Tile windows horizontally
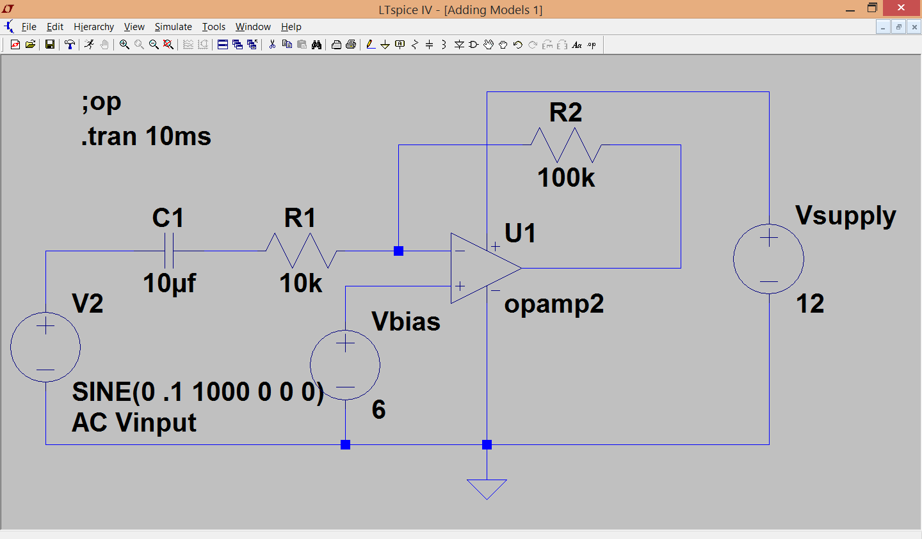 point(223,44)
